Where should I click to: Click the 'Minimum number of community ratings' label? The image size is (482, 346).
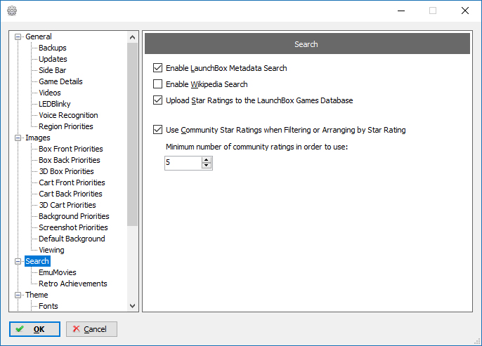256,147
